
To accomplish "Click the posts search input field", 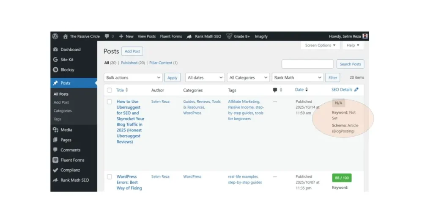I will [307, 64].
